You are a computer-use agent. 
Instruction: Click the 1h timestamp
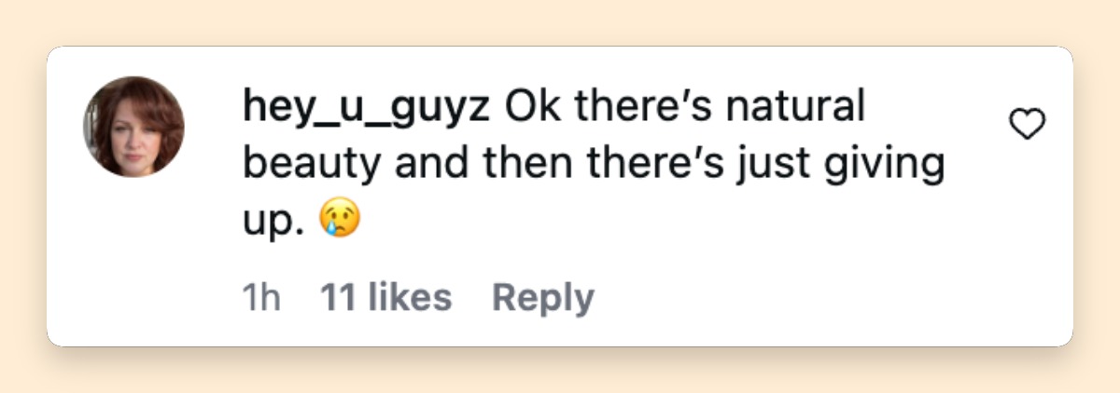(x=261, y=298)
